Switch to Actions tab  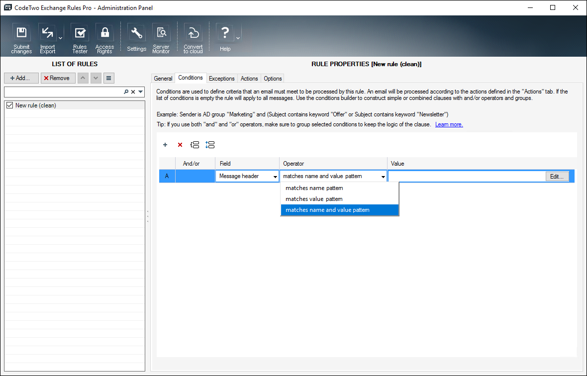(249, 78)
